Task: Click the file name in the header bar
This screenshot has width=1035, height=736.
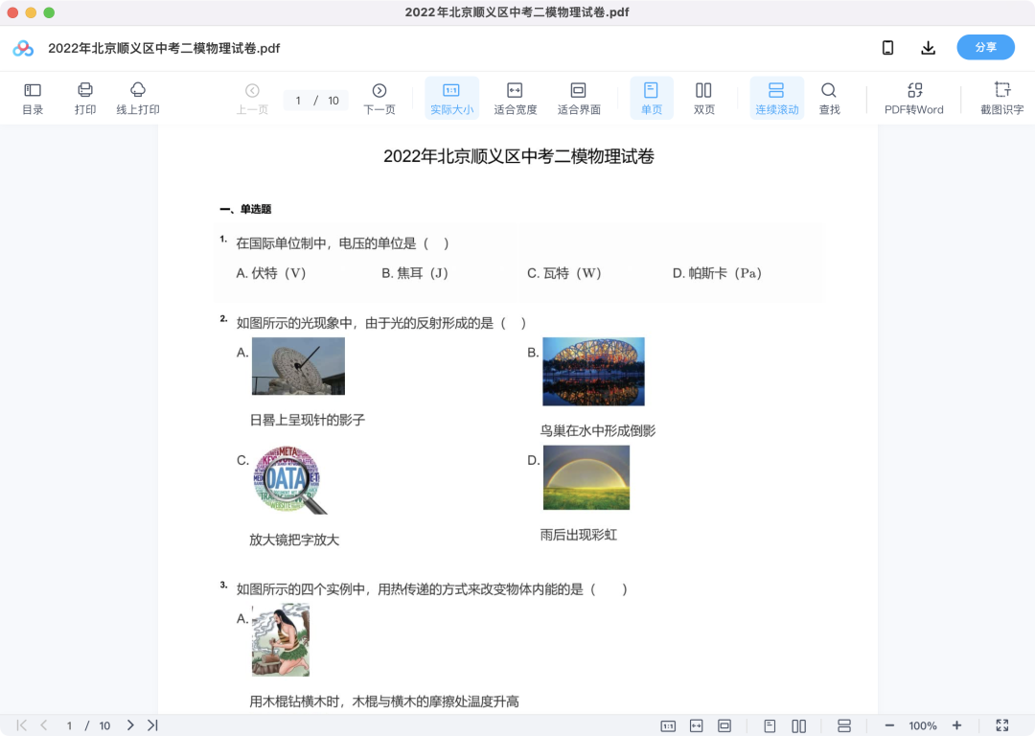Action: [164, 48]
